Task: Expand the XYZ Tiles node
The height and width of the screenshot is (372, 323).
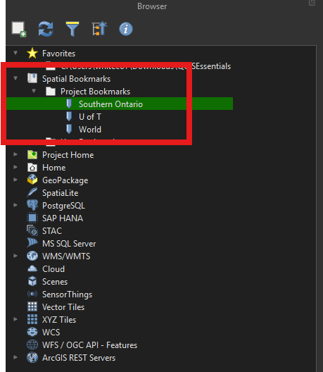Action: pyautogui.click(x=15, y=319)
